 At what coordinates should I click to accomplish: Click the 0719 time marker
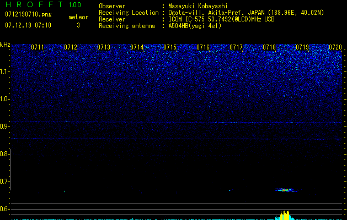click(302, 47)
